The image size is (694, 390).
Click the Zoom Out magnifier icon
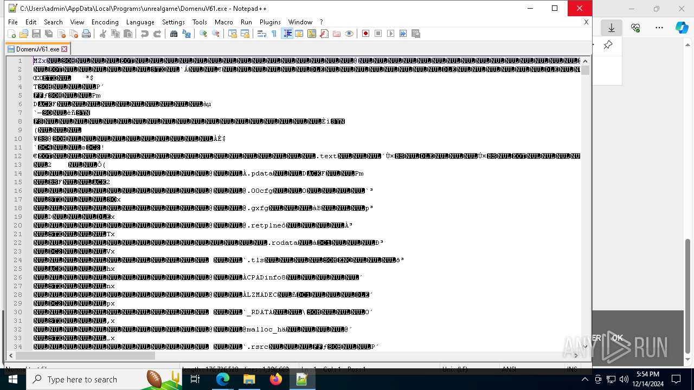click(216, 34)
